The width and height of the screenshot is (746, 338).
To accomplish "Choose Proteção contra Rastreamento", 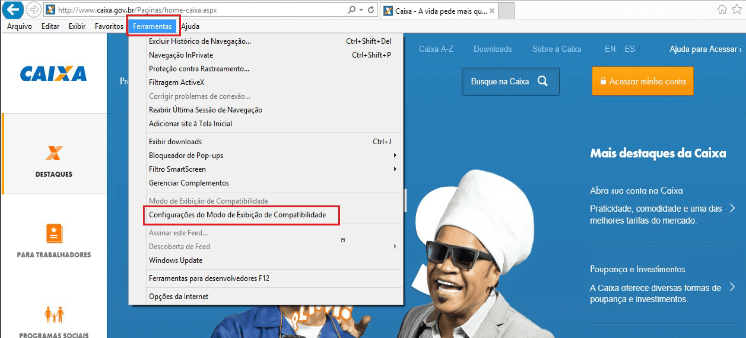I will (x=270, y=69).
